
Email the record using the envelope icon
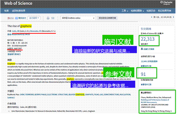pyautogui.click(x=53, y=18)
